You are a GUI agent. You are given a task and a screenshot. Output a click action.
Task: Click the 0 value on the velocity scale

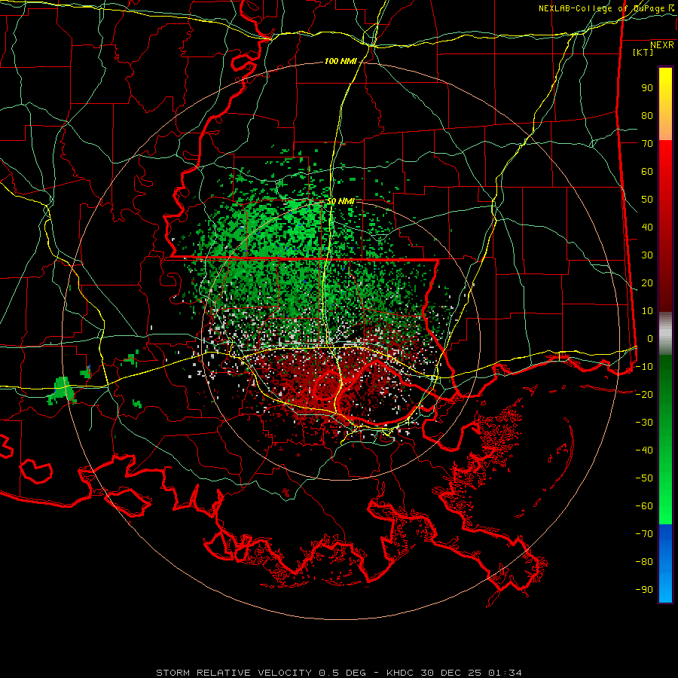(x=650, y=339)
